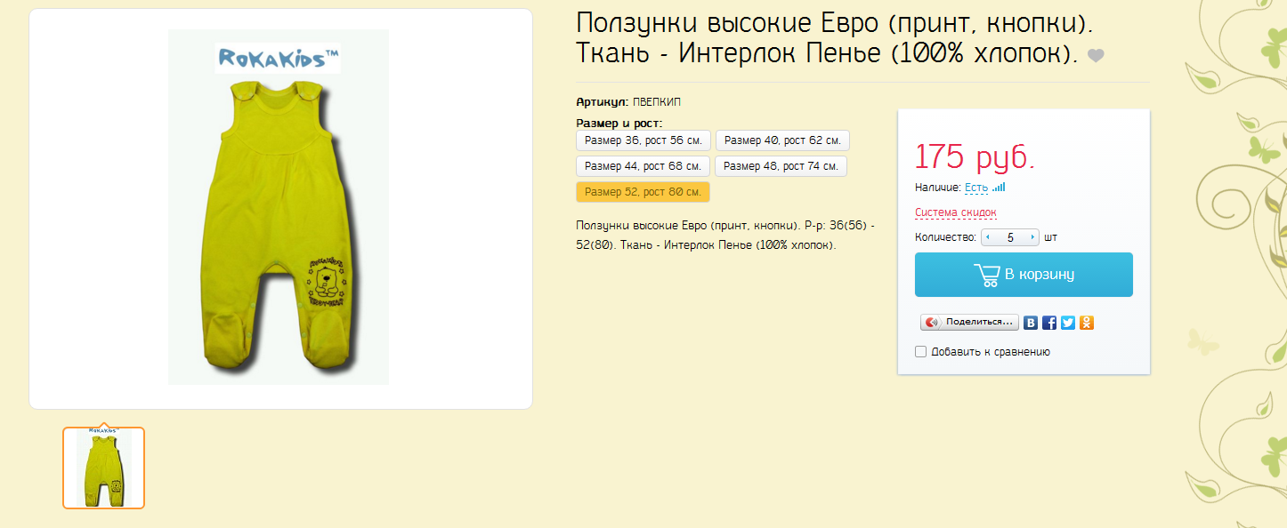Toggle the heart favorite next to the title
The height and width of the screenshot is (528, 1287).
tap(1097, 54)
